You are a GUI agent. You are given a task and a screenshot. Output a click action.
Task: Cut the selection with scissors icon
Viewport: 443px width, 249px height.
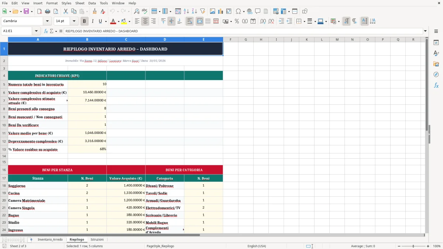[65, 11]
